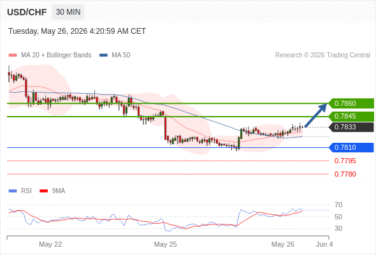Click the 'May 25' date axis label
This screenshot has height=255, width=376.
166,244
